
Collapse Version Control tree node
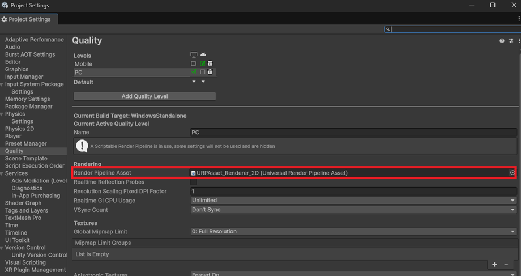point(2,248)
